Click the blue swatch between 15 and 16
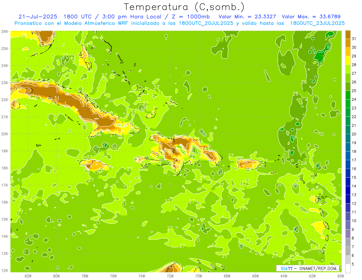This screenshot has height=280, width=362. (x=348, y=173)
